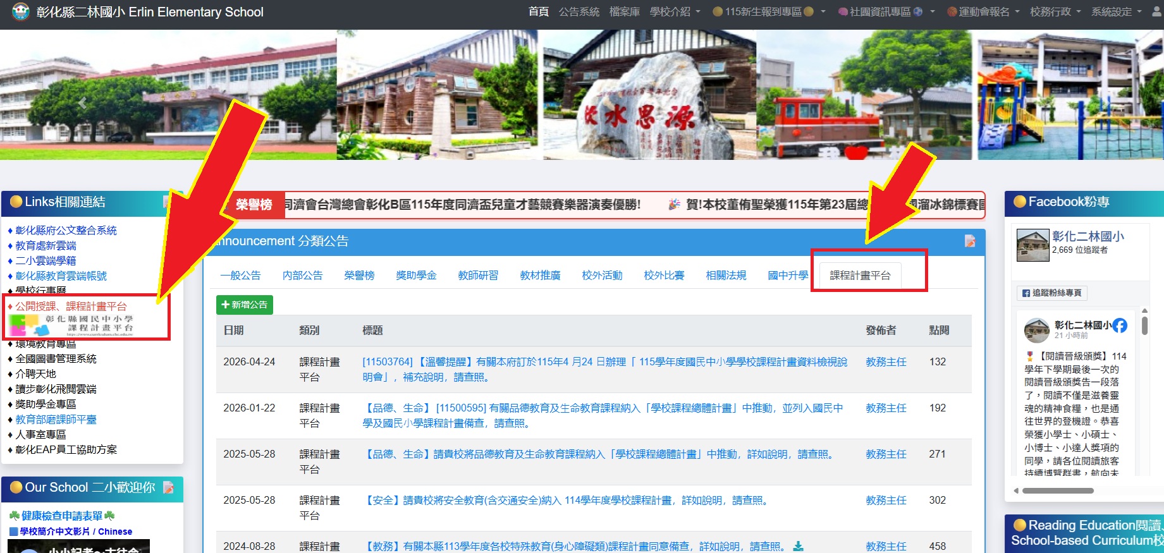1164x553 pixels.
Task: Expand the 社團資訊專區 dropdown menu
Action: click(886, 12)
